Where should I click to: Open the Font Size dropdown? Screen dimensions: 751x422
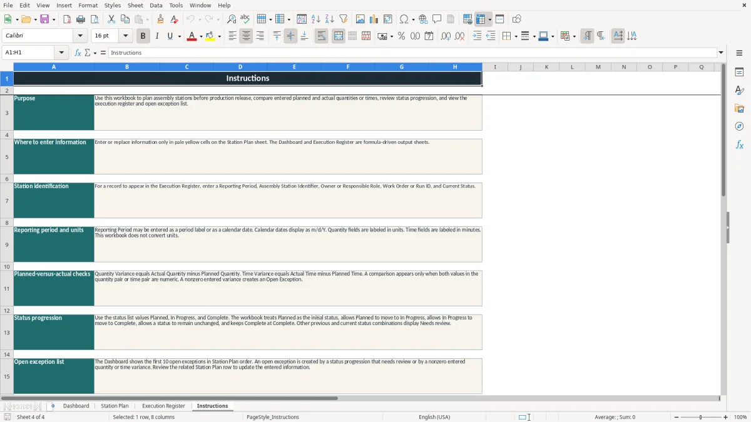[126, 36]
